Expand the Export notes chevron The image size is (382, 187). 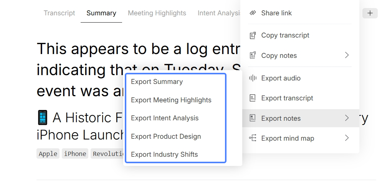click(x=347, y=118)
